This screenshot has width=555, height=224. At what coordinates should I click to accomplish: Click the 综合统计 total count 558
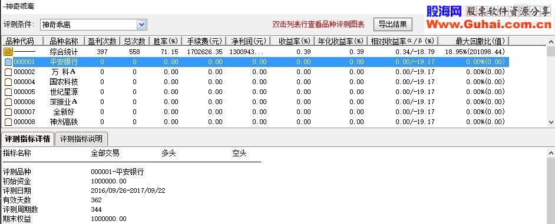(x=134, y=52)
